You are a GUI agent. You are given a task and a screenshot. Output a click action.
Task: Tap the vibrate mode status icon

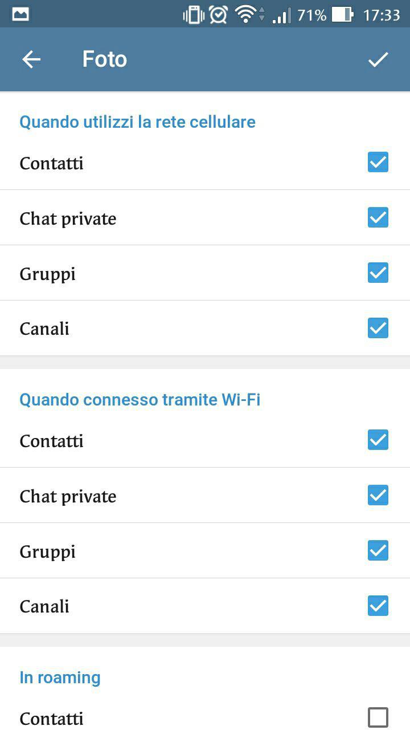pyautogui.click(x=193, y=14)
